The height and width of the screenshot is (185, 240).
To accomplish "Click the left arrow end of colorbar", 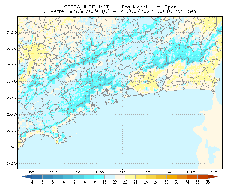I will click(27, 177).
